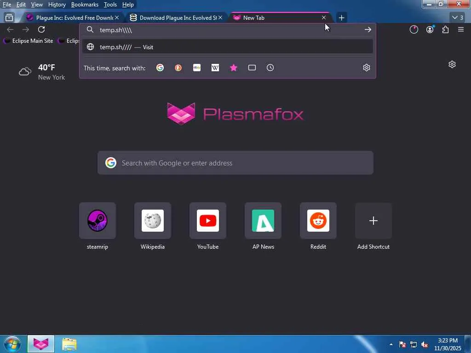Search this time in Bookmarks star
The image size is (471, 353).
tap(233, 68)
